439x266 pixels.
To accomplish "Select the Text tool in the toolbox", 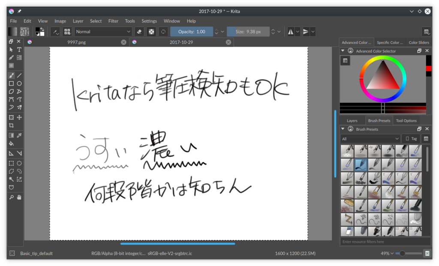I will click(19, 50).
